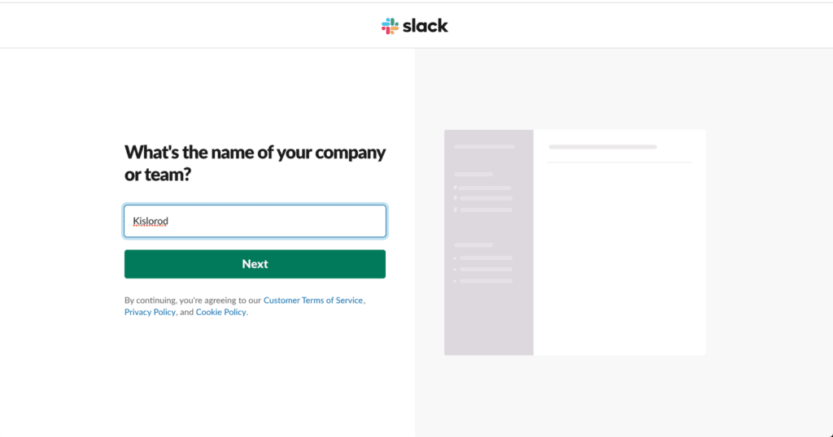Click the workspace name placeholder in preview sidebar

click(484, 147)
